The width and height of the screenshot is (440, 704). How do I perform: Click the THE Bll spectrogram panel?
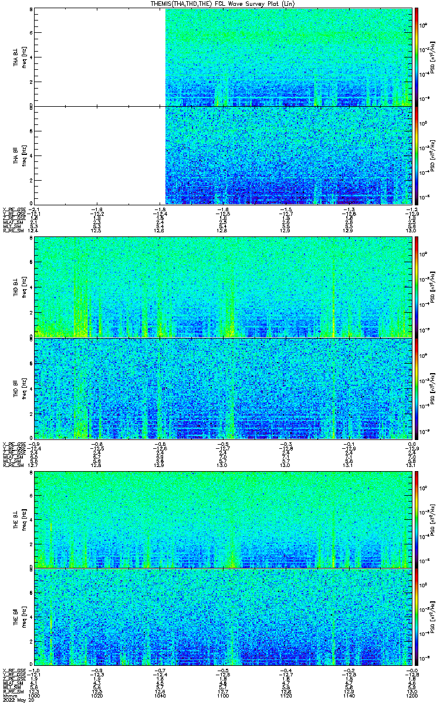(x=222, y=618)
